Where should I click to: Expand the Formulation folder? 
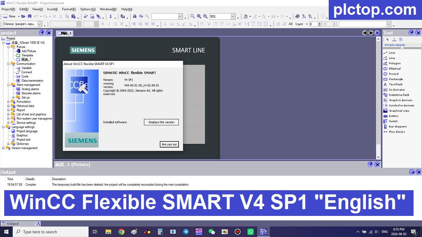point(8,102)
